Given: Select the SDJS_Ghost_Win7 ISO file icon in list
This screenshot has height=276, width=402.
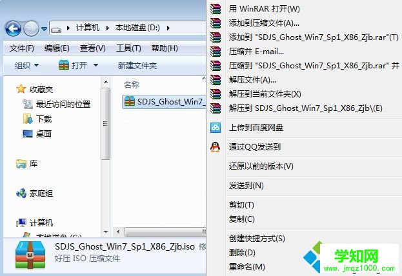Looking at the screenshot, I should [130, 101].
